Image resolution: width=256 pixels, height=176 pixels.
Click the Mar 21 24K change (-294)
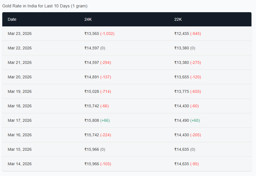tap(106, 62)
